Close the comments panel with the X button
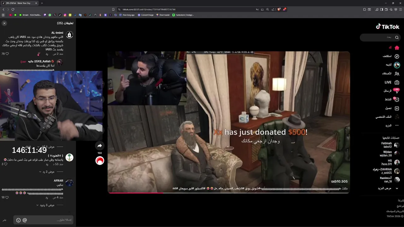 point(4,23)
